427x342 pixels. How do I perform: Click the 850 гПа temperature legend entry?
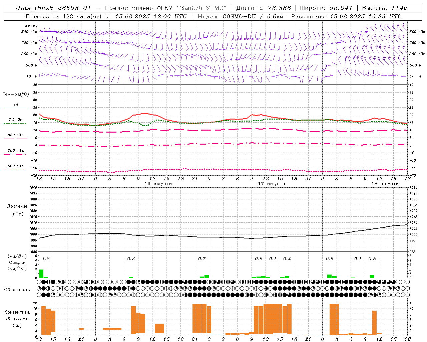tap(16, 135)
